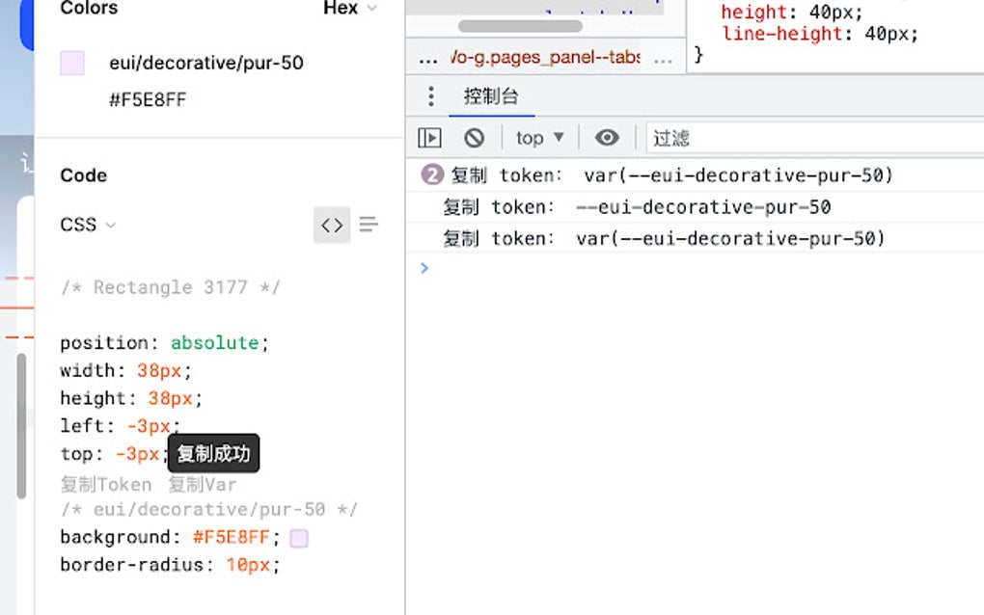Viewport: 984px width, 615px height.
Task: Select the code view <> icon
Action: point(331,225)
